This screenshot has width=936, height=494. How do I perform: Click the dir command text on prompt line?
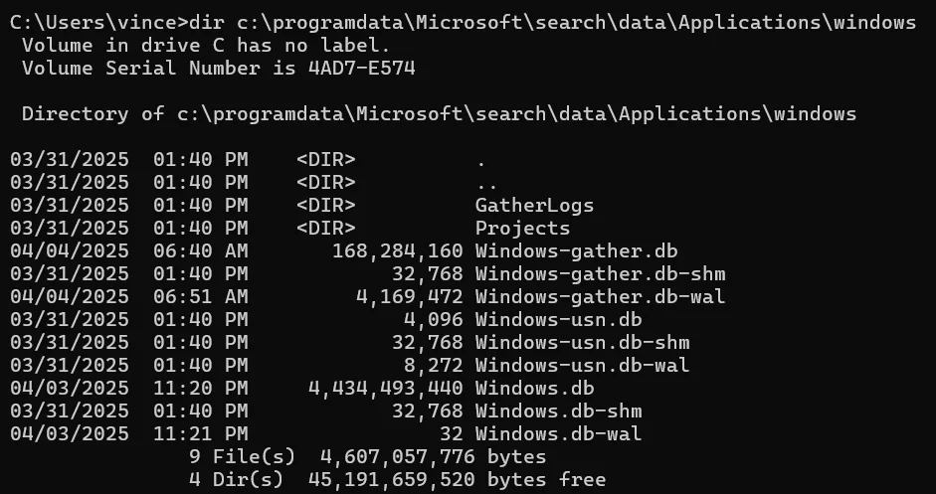[206, 23]
